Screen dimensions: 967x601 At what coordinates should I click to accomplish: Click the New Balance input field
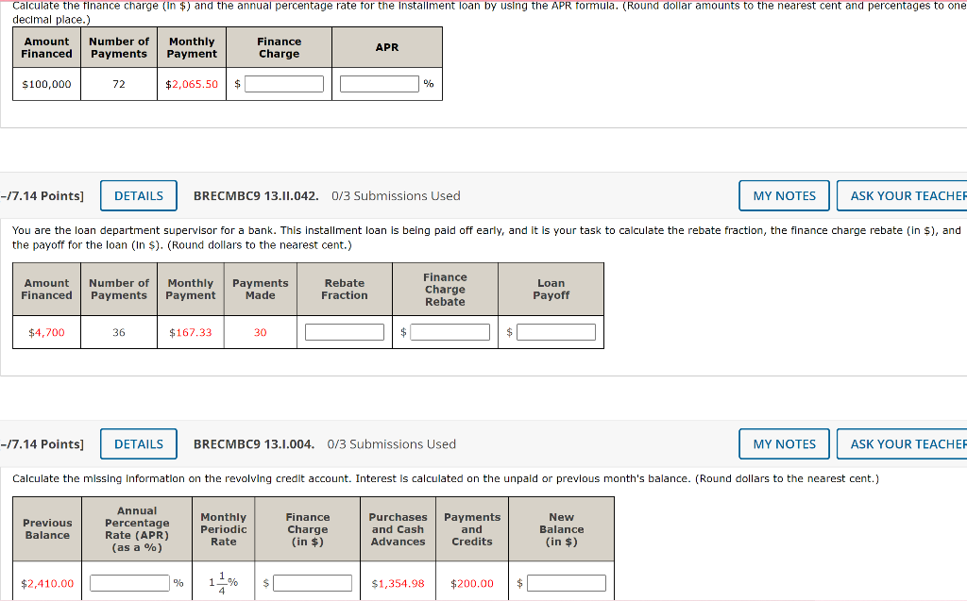tap(567, 583)
